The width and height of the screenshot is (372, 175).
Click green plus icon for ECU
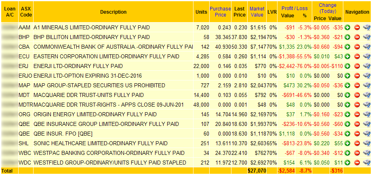[x=348, y=56]
